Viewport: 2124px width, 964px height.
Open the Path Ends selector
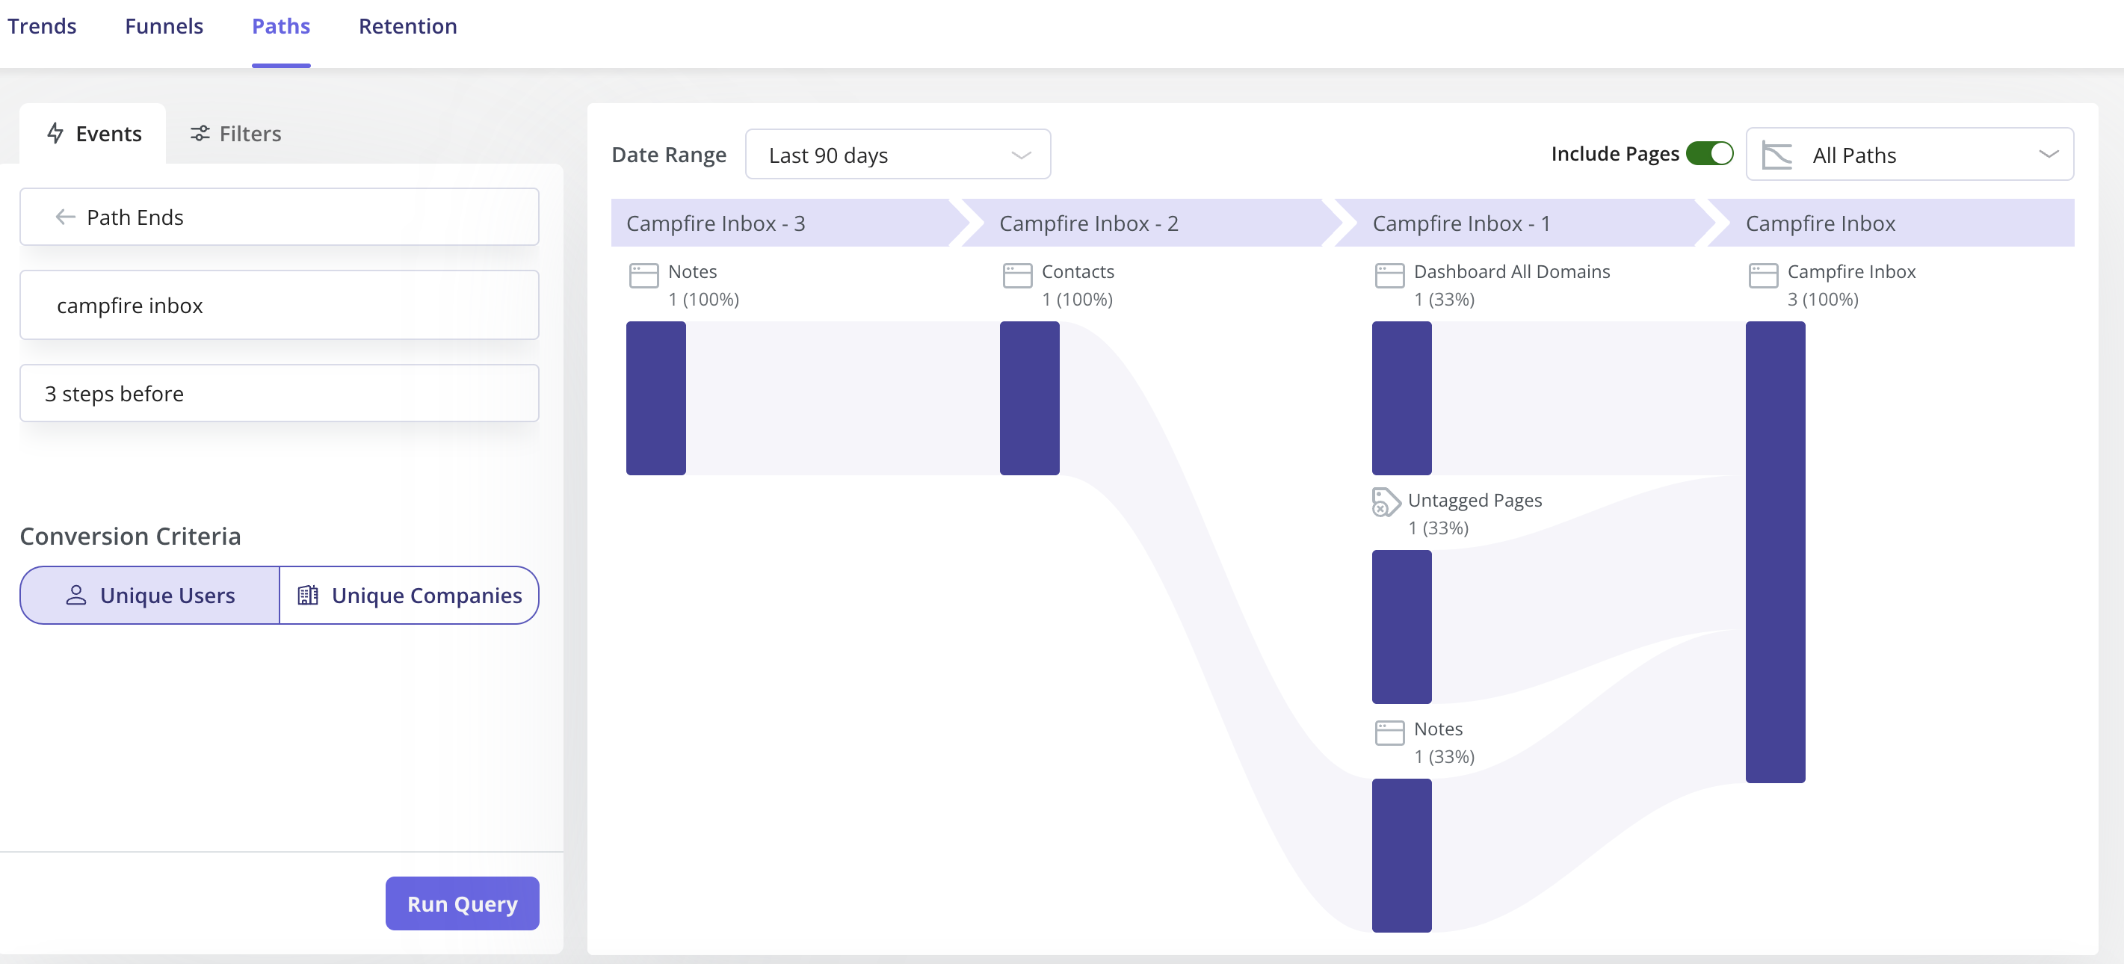[280, 217]
